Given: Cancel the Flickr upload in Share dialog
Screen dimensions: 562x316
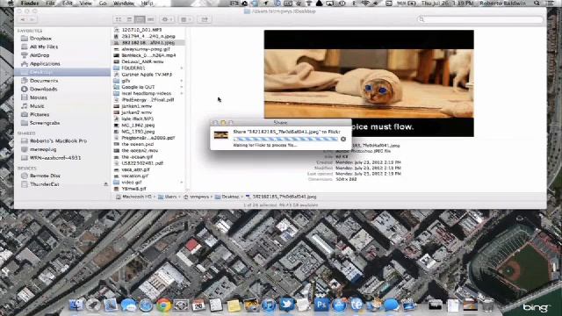Looking at the screenshot, I should pos(343,139).
